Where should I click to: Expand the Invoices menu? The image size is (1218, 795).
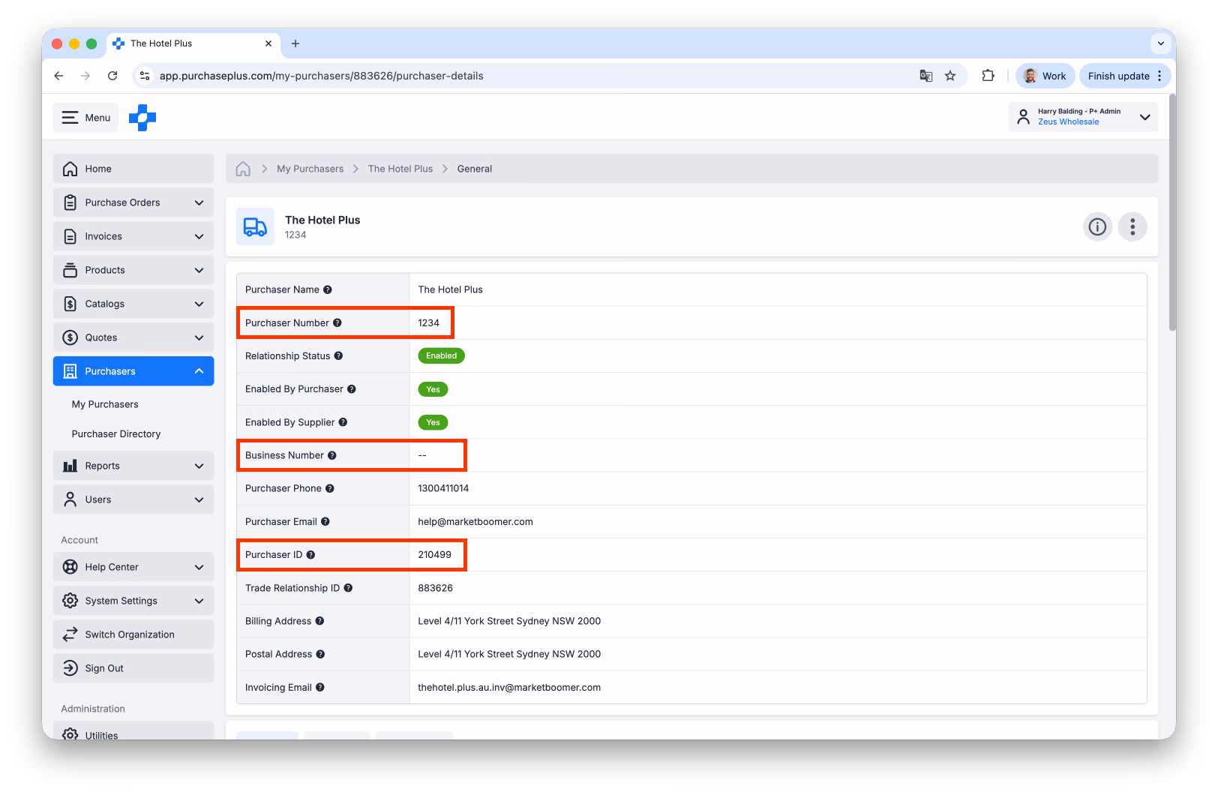133,236
